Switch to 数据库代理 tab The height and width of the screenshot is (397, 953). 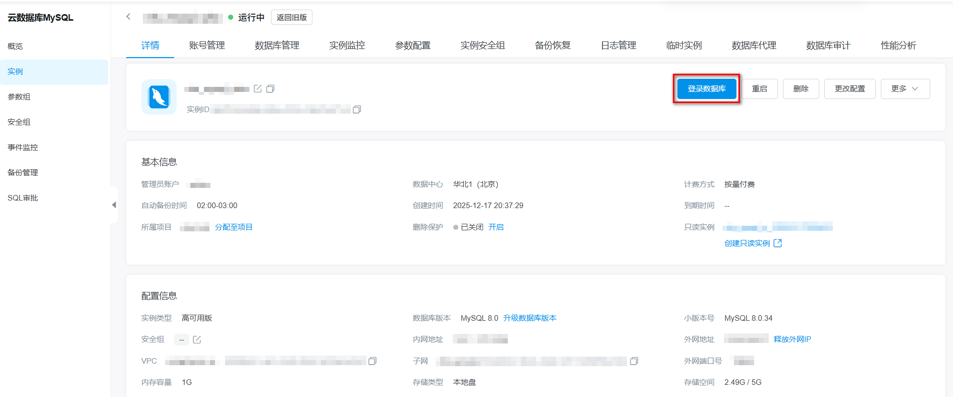pos(754,45)
